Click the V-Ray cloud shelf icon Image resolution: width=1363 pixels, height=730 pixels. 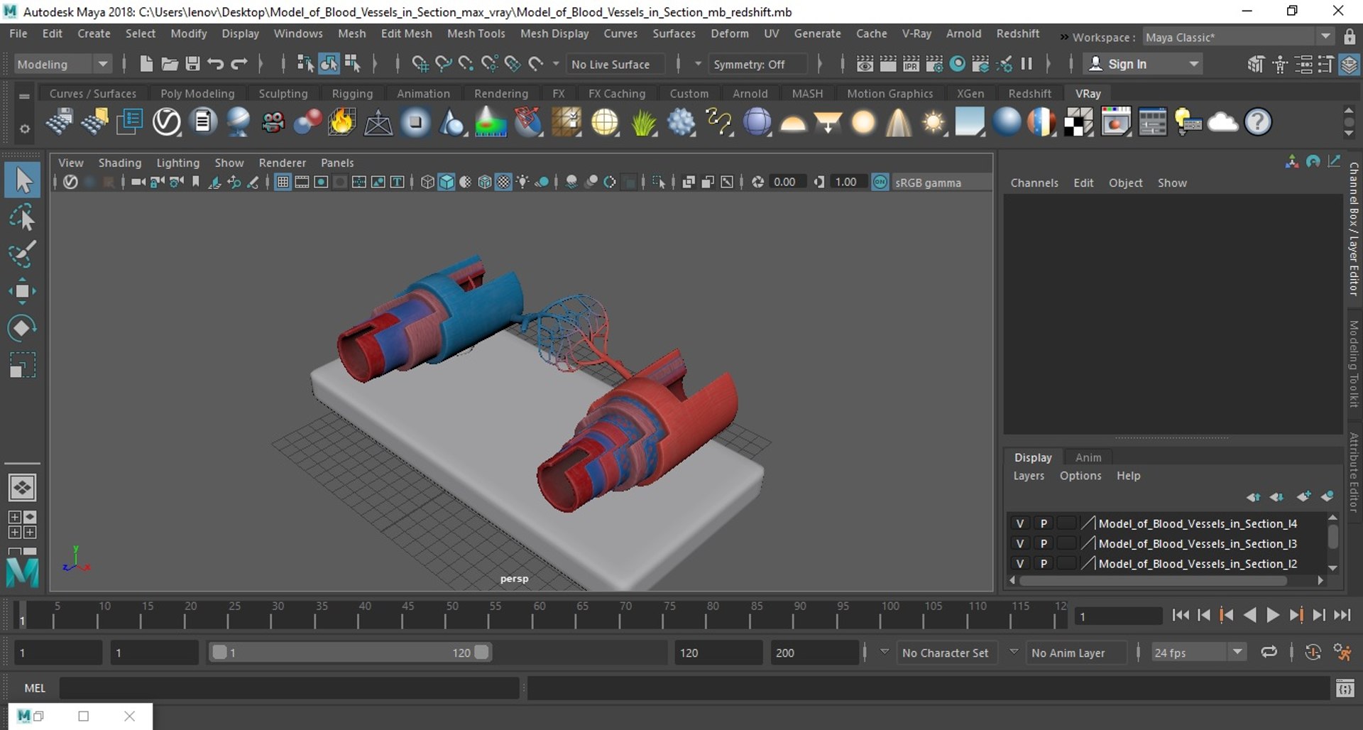coord(1222,122)
